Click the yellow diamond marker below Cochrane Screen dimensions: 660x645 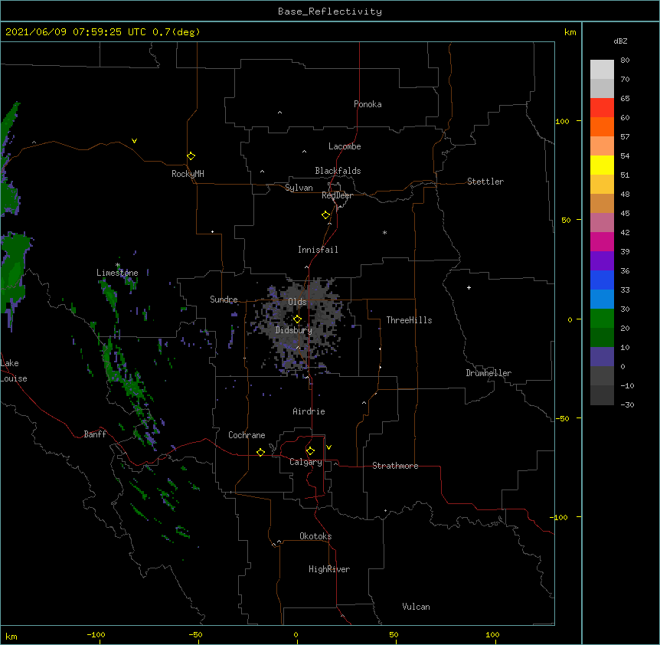(x=260, y=452)
